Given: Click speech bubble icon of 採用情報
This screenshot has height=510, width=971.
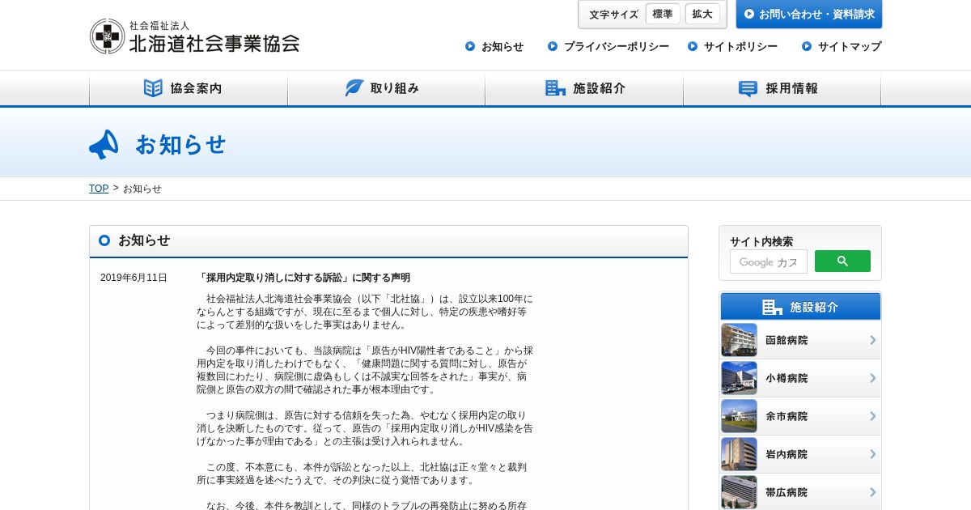Looking at the screenshot, I should 748,89.
